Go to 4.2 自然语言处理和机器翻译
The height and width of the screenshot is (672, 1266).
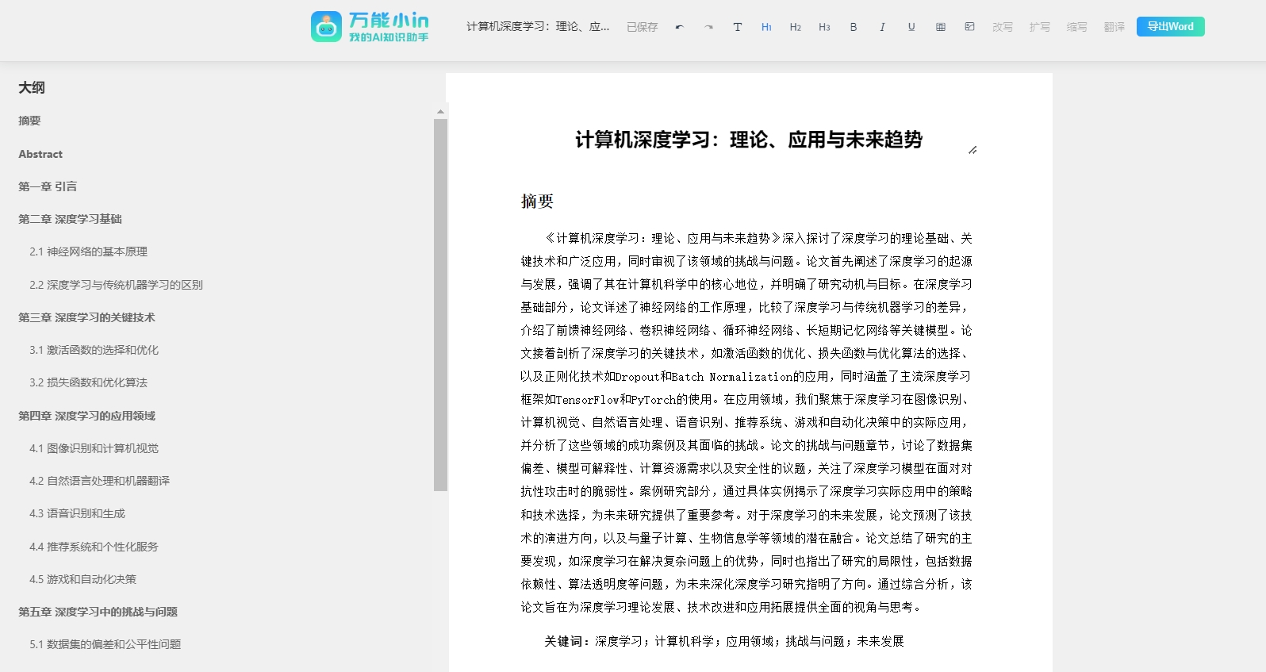click(99, 481)
